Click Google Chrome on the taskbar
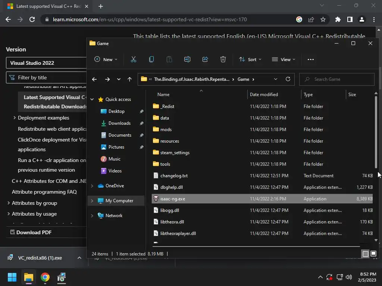The width and height of the screenshot is (382, 286). (x=45, y=277)
